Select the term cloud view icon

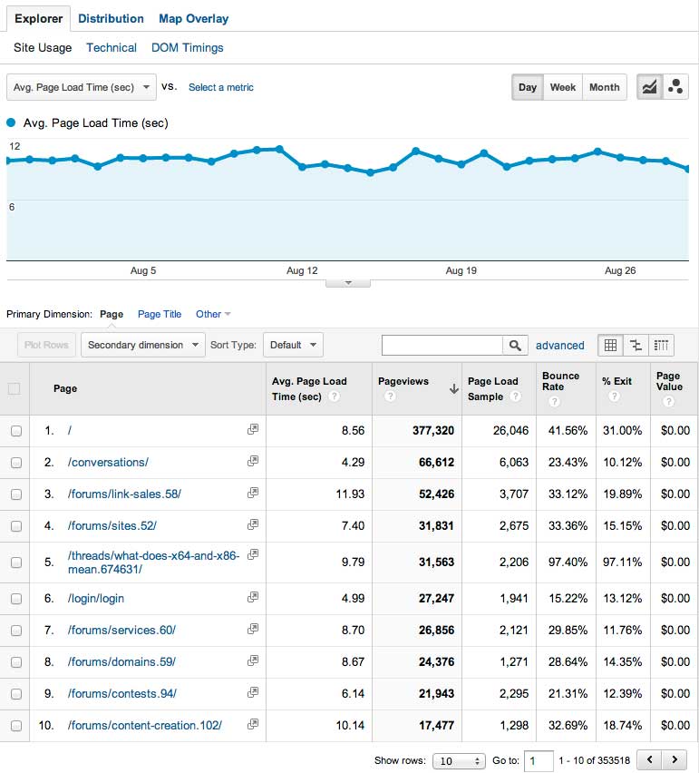[x=661, y=345]
